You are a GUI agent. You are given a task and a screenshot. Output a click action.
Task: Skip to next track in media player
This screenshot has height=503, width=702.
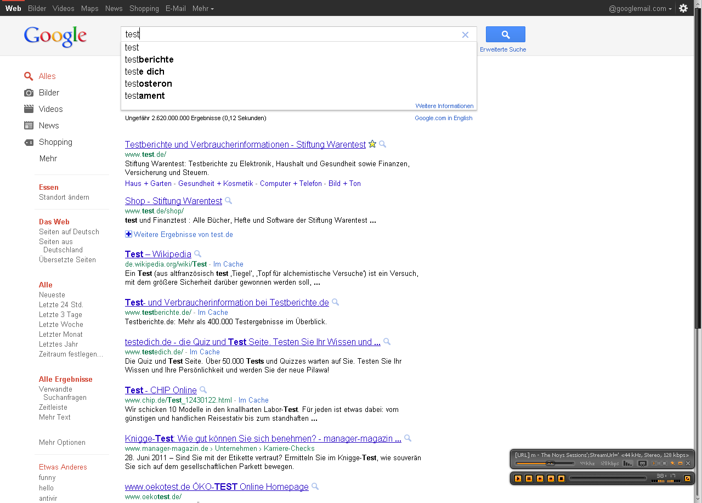click(x=551, y=478)
